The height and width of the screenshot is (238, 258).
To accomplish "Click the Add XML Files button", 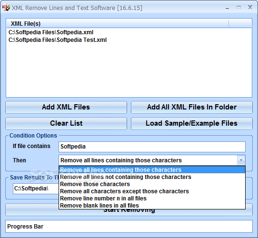I will (66, 107).
